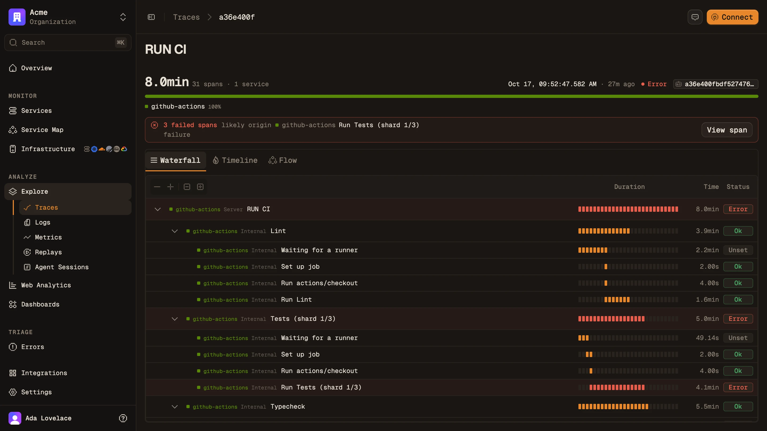Screen dimensions: 767x431
Task: Collapse the RUN CI root span
Action: [157, 209]
